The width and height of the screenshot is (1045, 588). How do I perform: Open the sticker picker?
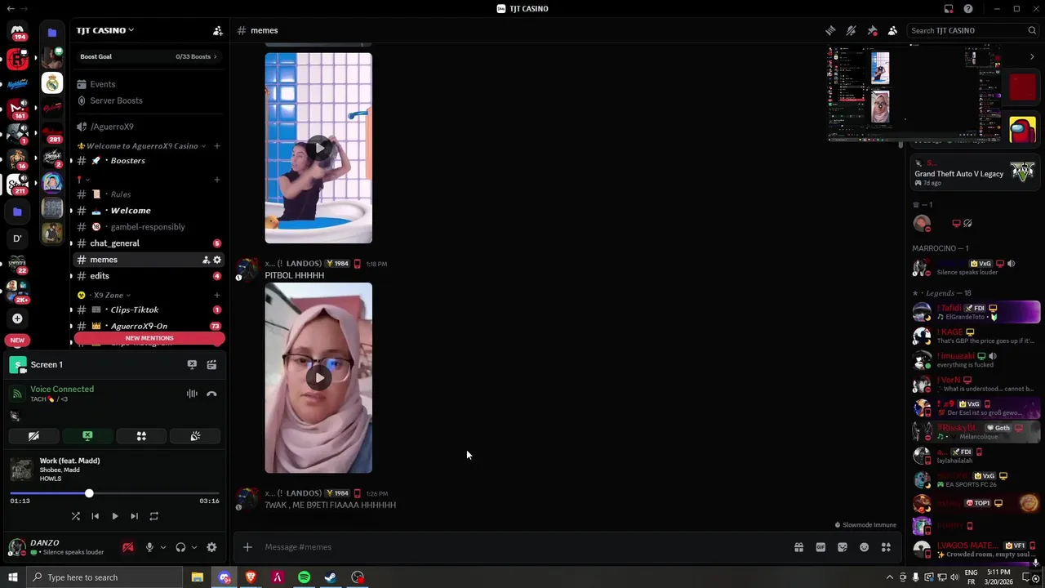coord(843,547)
